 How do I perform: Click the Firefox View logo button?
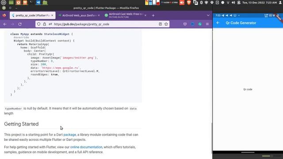[4, 15]
